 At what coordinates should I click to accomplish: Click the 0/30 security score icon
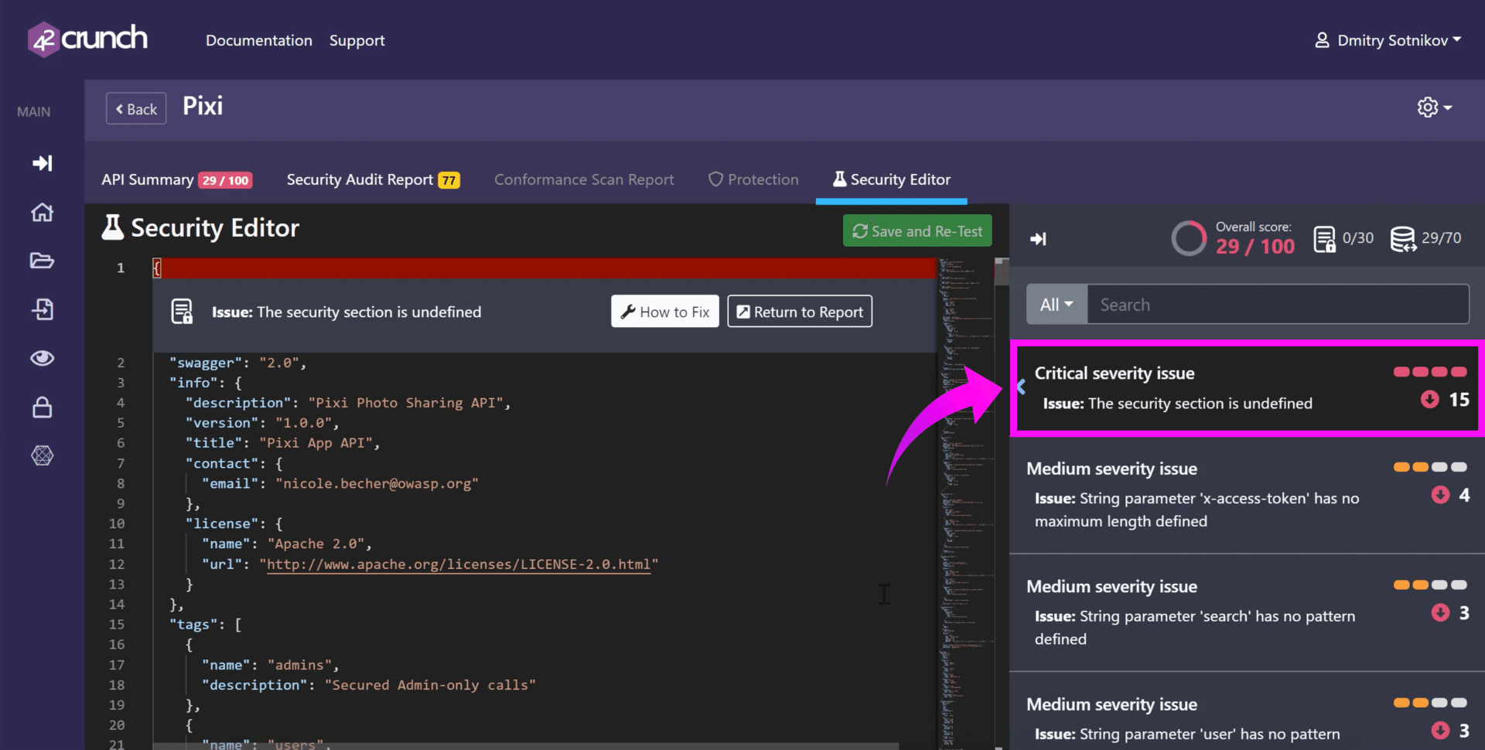(x=1324, y=239)
